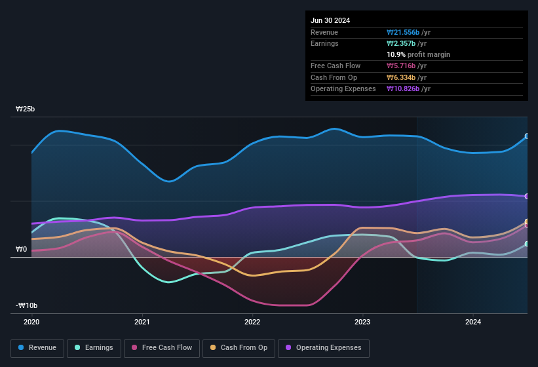The image size is (538, 367).
Task: Click the -₩10b y-axis label
Action: (26, 305)
